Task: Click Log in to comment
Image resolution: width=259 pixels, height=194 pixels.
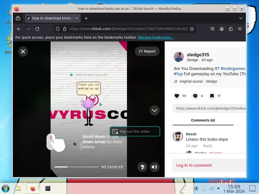Action: [194, 165]
